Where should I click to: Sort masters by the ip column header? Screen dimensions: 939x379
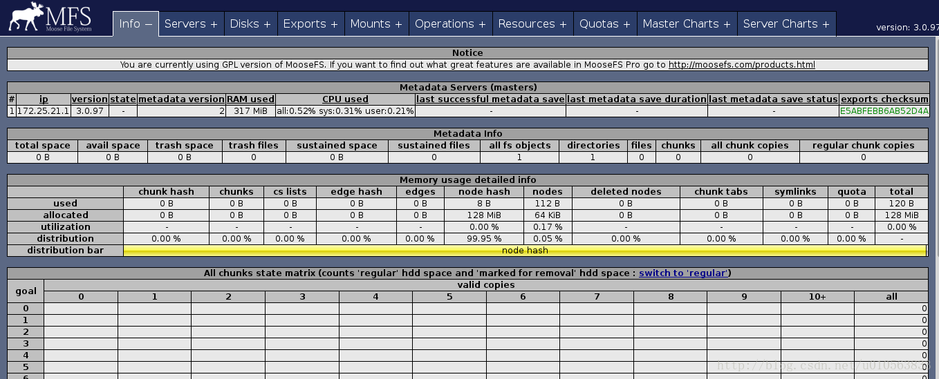click(x=44, y=99)
